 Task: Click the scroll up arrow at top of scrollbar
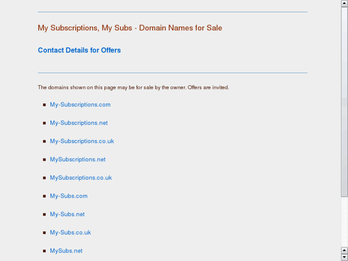[x=344, y=3]
